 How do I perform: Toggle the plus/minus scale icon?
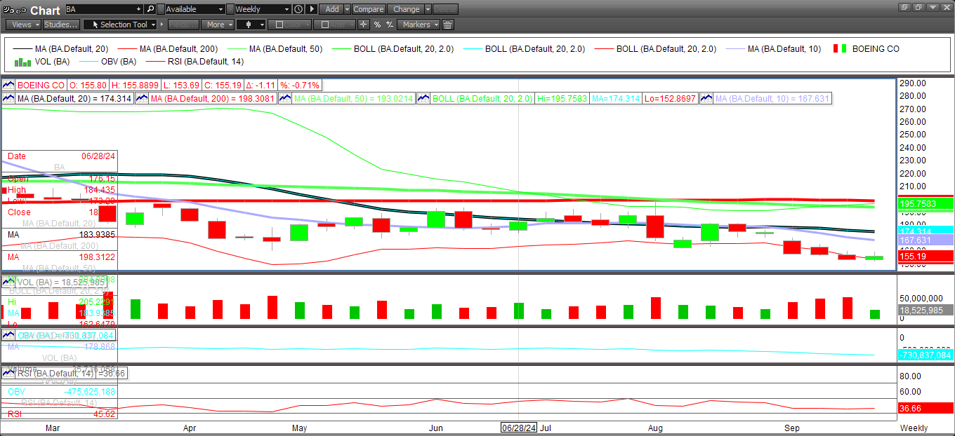pyautogui.click(x=389, y=25)
